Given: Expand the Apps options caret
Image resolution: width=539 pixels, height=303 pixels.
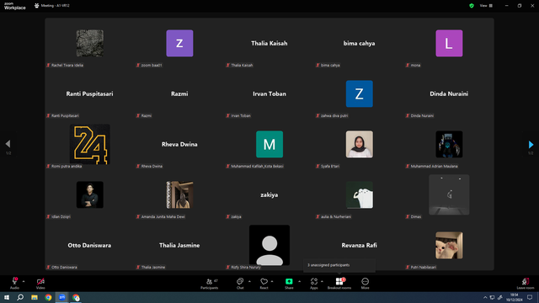Looking at the screenshot, I should [x=322, y=281].
